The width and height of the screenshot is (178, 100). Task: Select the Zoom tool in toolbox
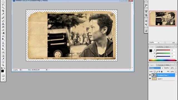pyautogui.click(x=3, y=65)
